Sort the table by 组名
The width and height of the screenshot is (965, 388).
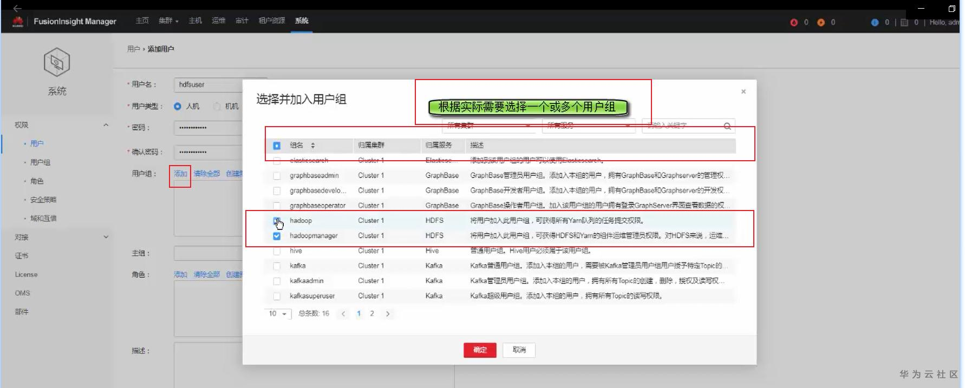pyautogui.click(x=312, y=146)
